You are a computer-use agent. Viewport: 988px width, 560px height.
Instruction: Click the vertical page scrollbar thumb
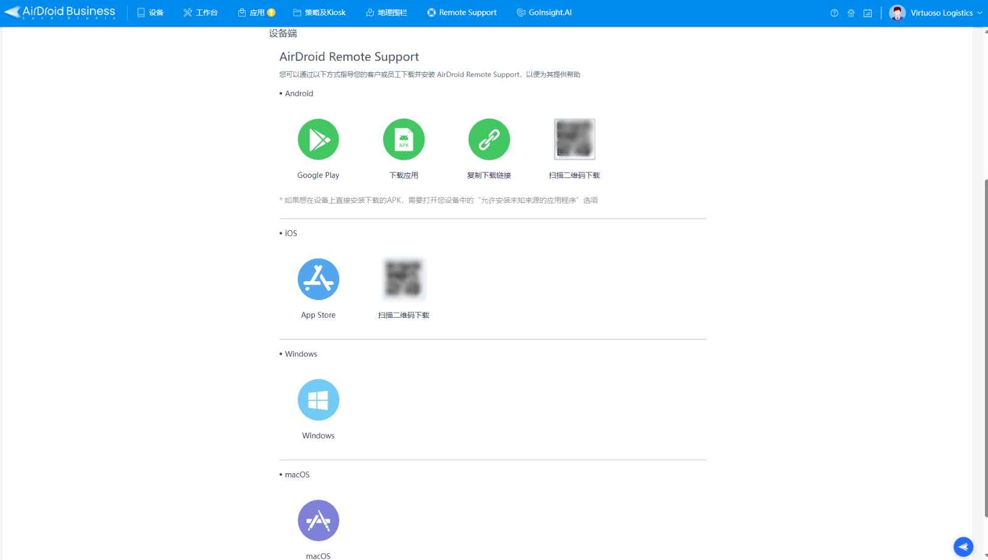985,348
